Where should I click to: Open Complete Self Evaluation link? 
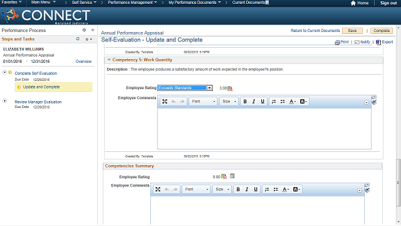(36, 73)
